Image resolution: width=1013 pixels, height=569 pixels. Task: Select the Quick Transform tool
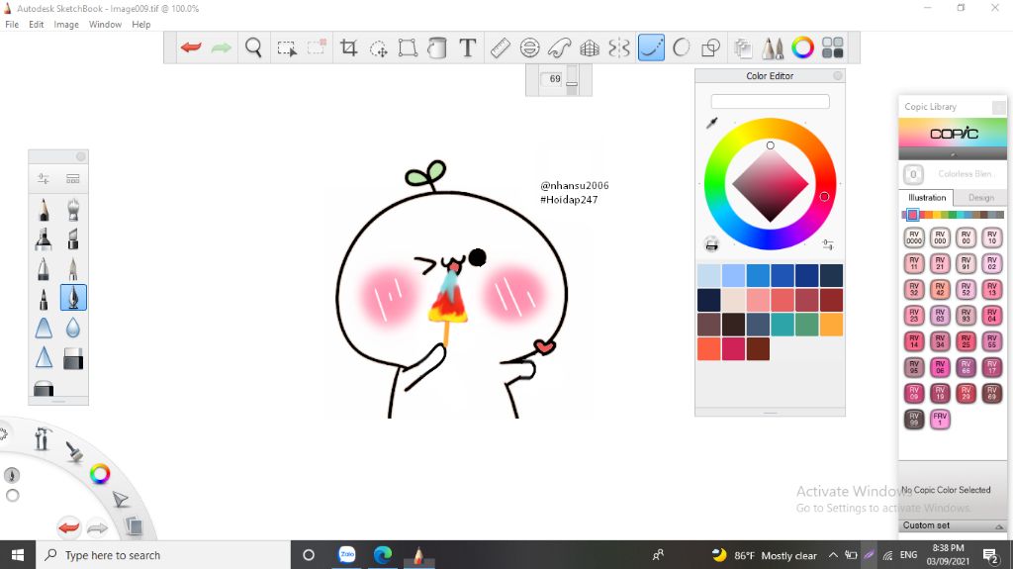tap(378, 47)
